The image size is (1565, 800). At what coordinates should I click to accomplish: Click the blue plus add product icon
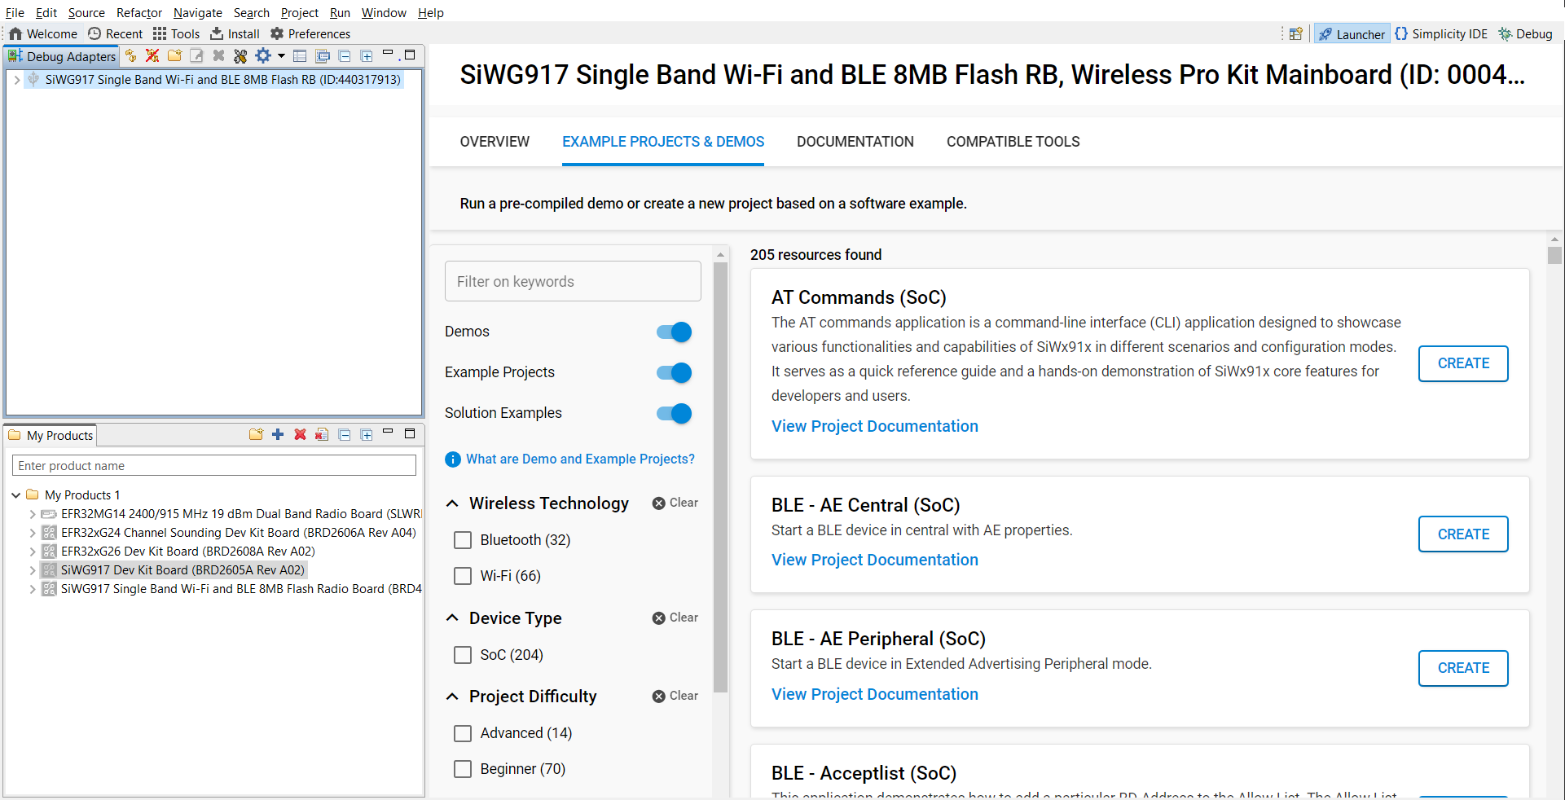click(278, 434)
